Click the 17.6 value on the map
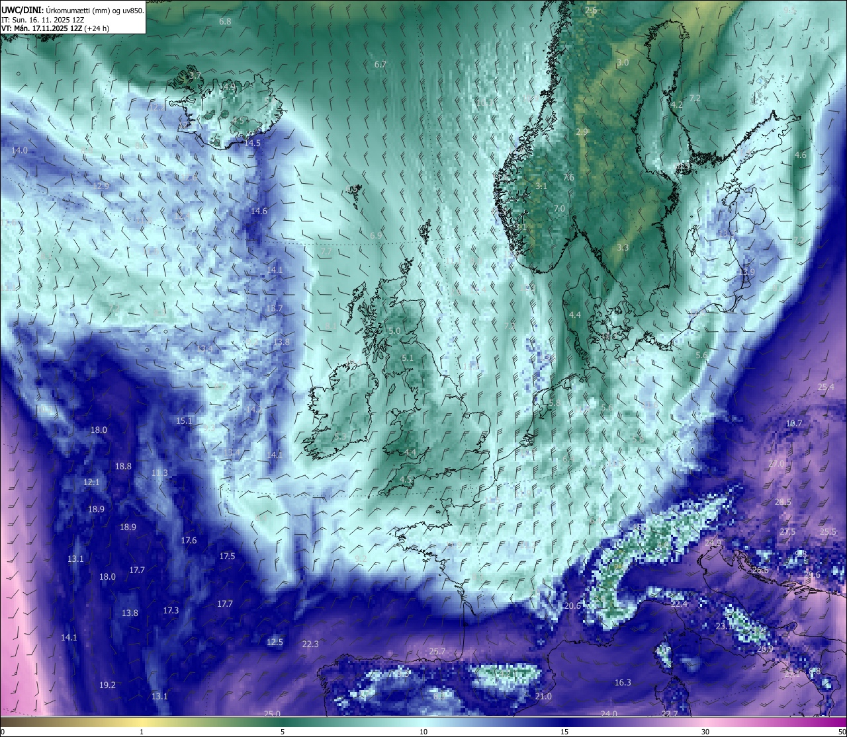Screen dimensions: 847x737 point(189,541)
